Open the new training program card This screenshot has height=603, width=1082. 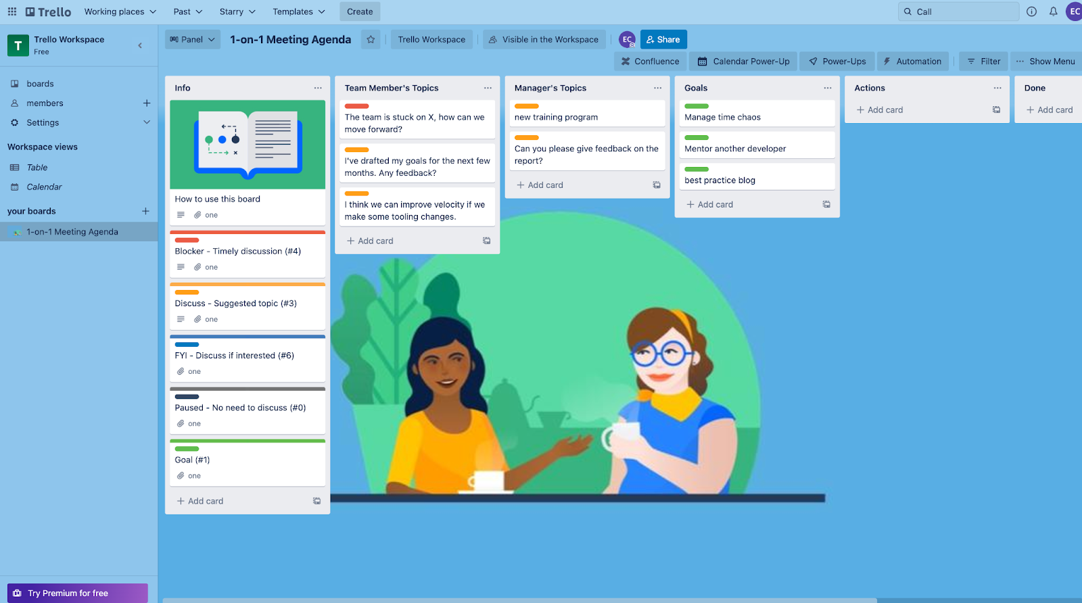[x=587, y=114]
